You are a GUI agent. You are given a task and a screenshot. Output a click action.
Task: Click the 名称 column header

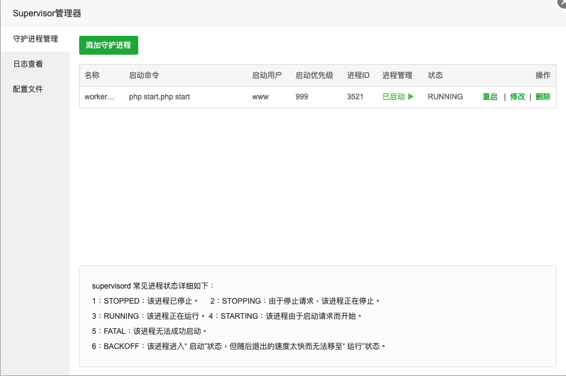tap(92, 75)
